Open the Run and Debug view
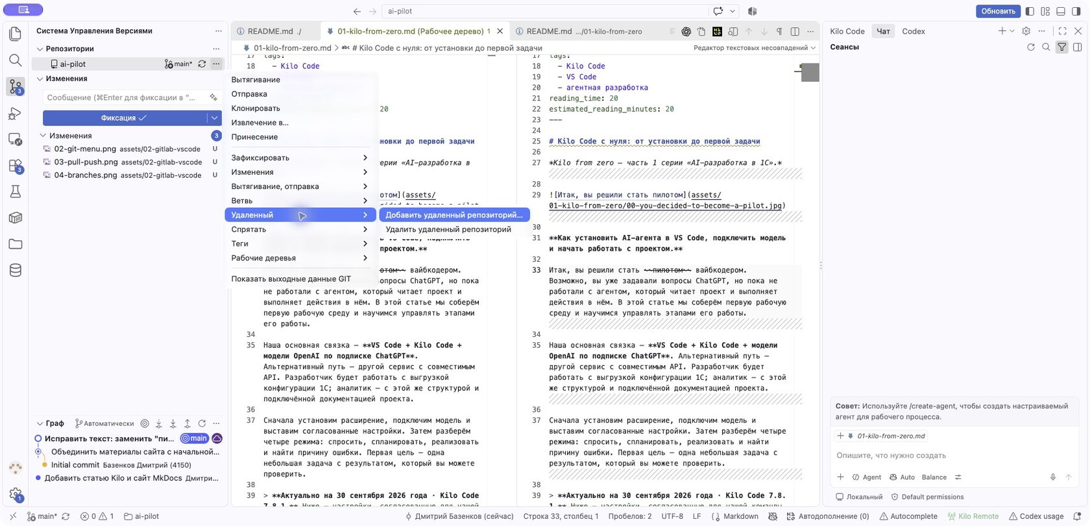The width and height of the screenshot is (1090, 526). [16, 114]
